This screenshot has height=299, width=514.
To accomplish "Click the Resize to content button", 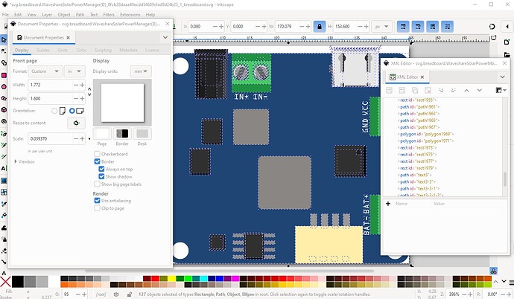I will coord(76,123).
